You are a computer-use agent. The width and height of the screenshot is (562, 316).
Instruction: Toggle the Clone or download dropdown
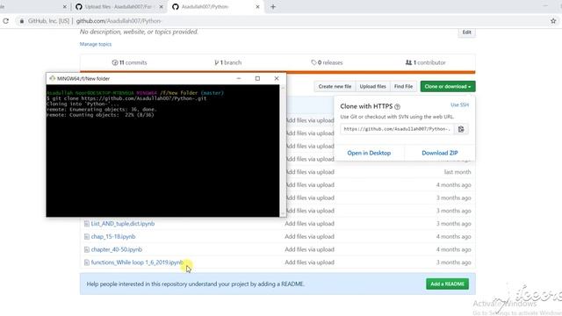tap(448, 86)
